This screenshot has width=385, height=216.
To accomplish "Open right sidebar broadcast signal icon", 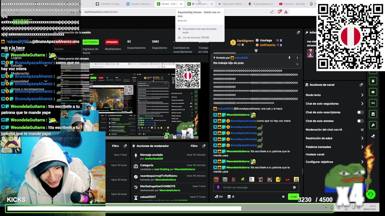I will pos(373,103).
